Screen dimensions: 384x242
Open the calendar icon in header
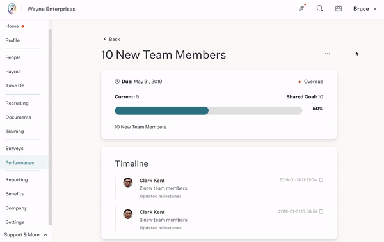tap(339, 8)
